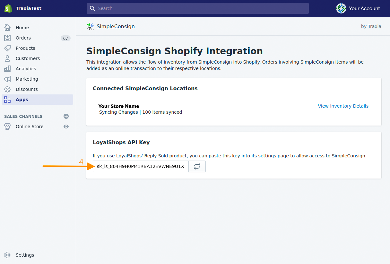Viewport: 390px width, 264px height.
Task: Click the by Traxia text
Action: pyautogui.click(x=371, y=26)
